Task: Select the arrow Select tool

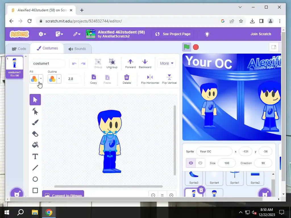Action: [x=35, y=100]
